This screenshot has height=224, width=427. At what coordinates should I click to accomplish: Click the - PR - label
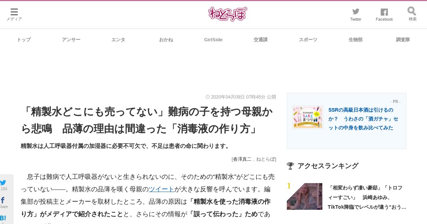(395, 101)
